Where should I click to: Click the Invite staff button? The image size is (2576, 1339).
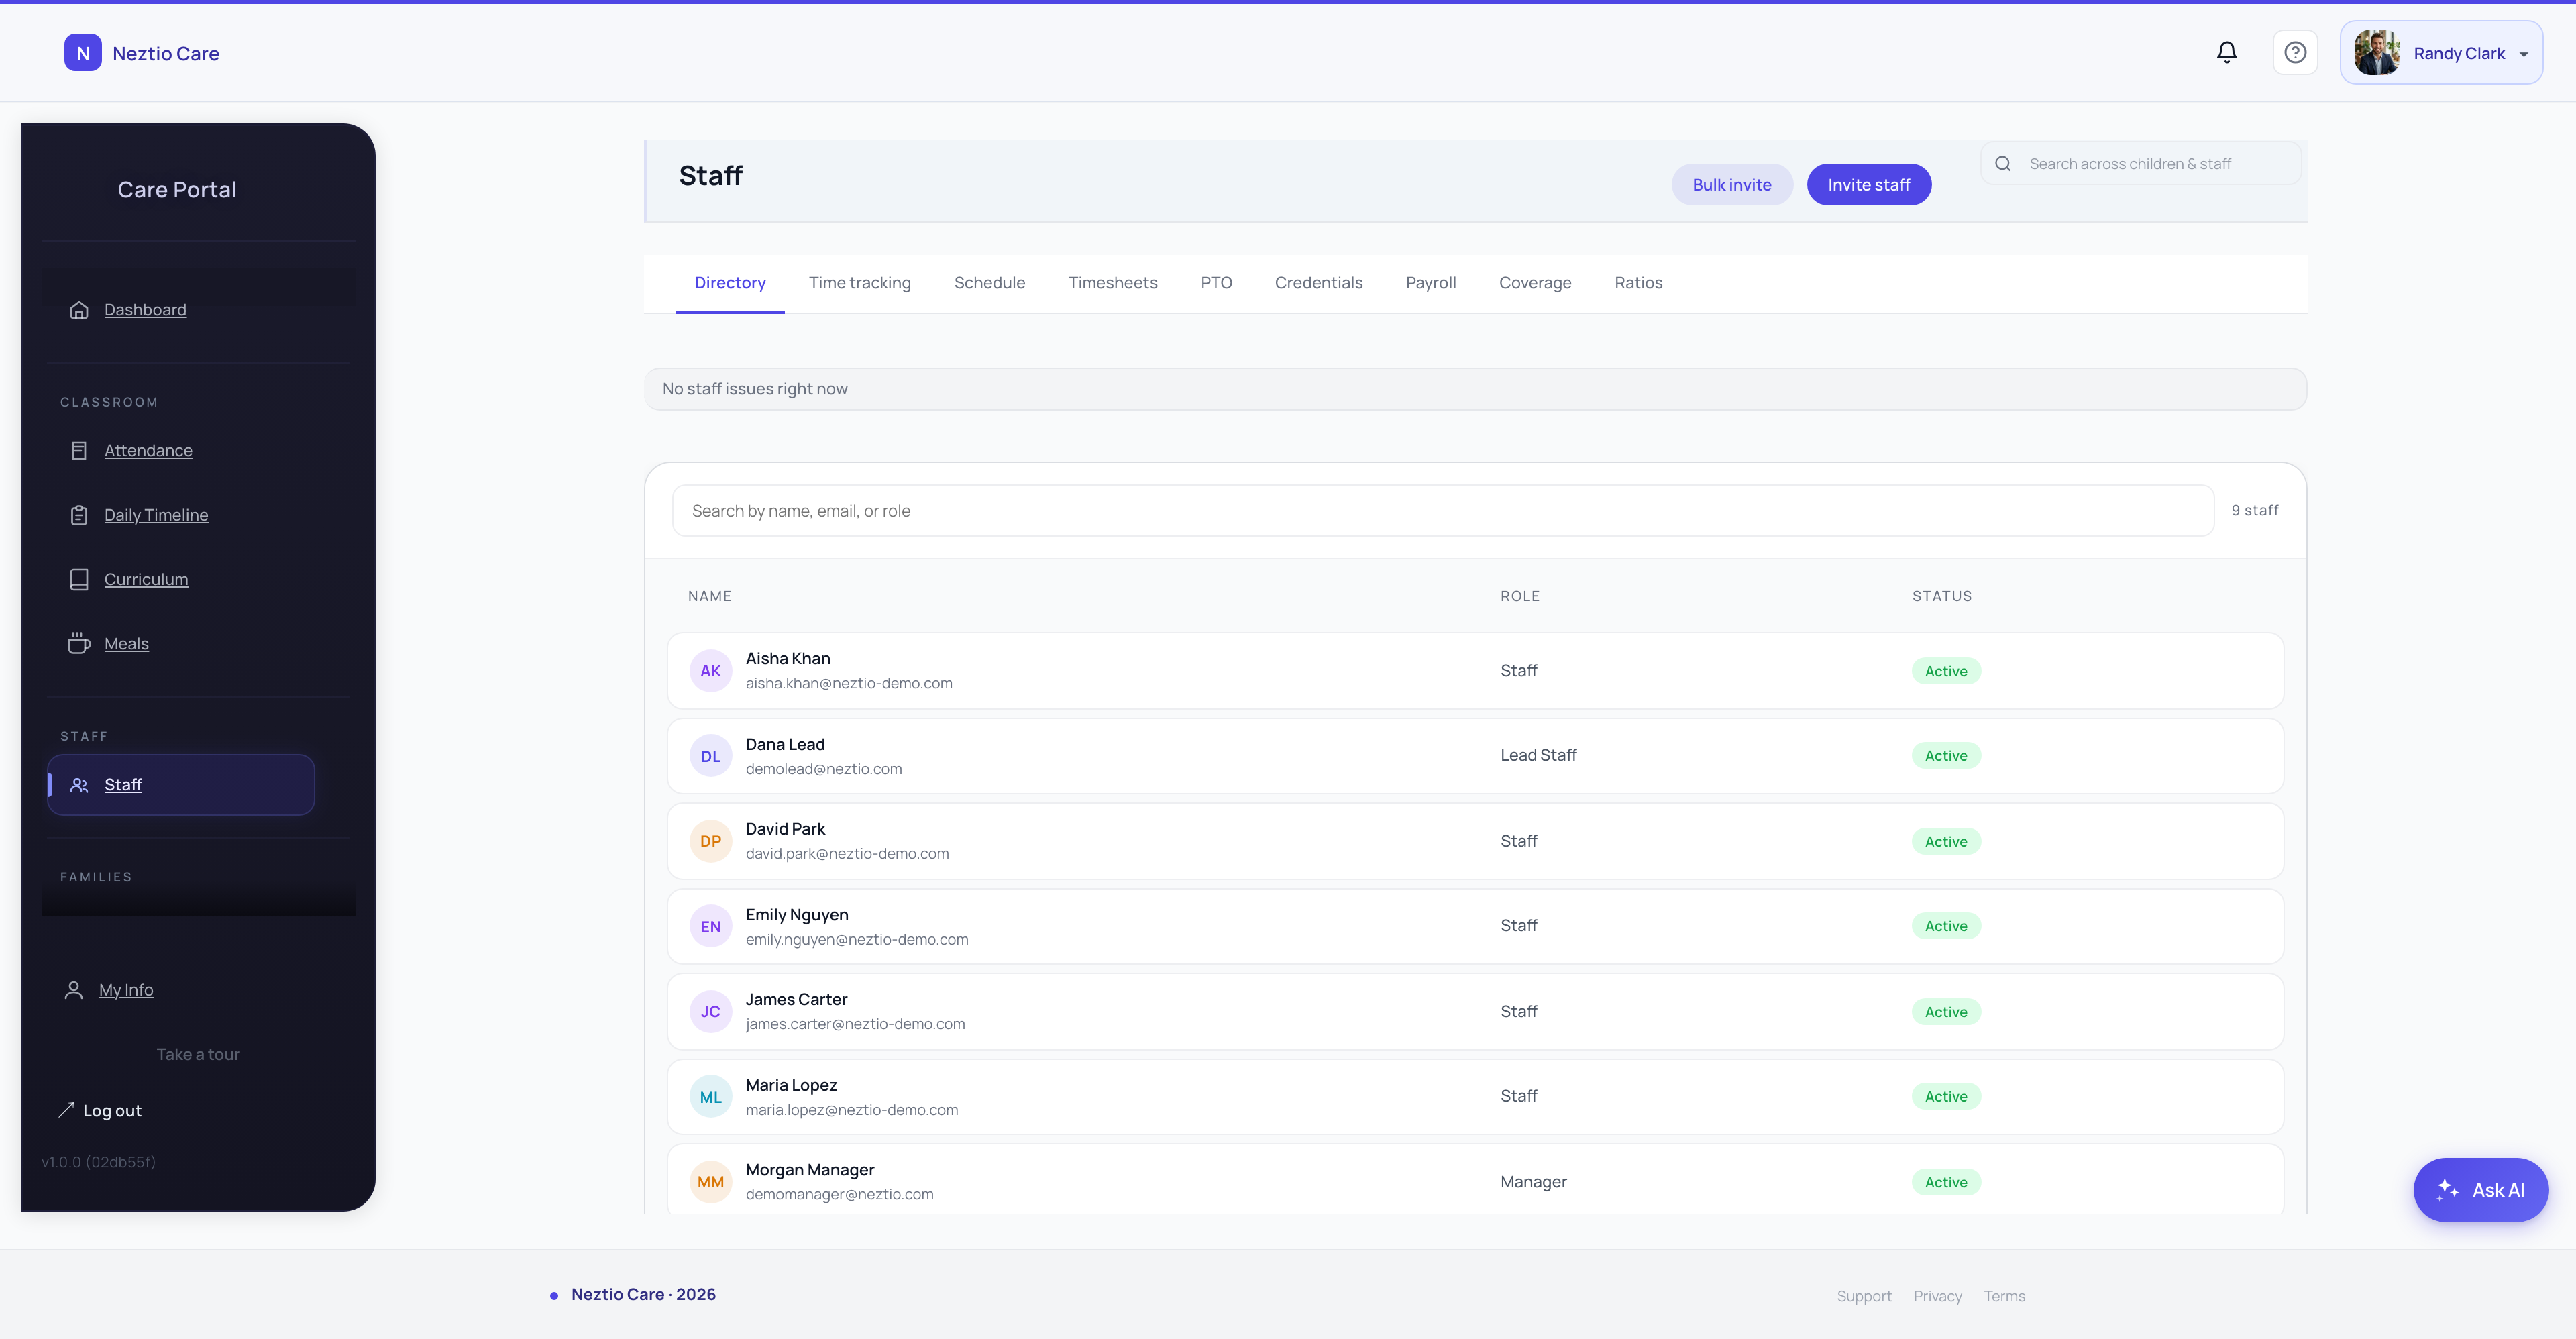1869,185
